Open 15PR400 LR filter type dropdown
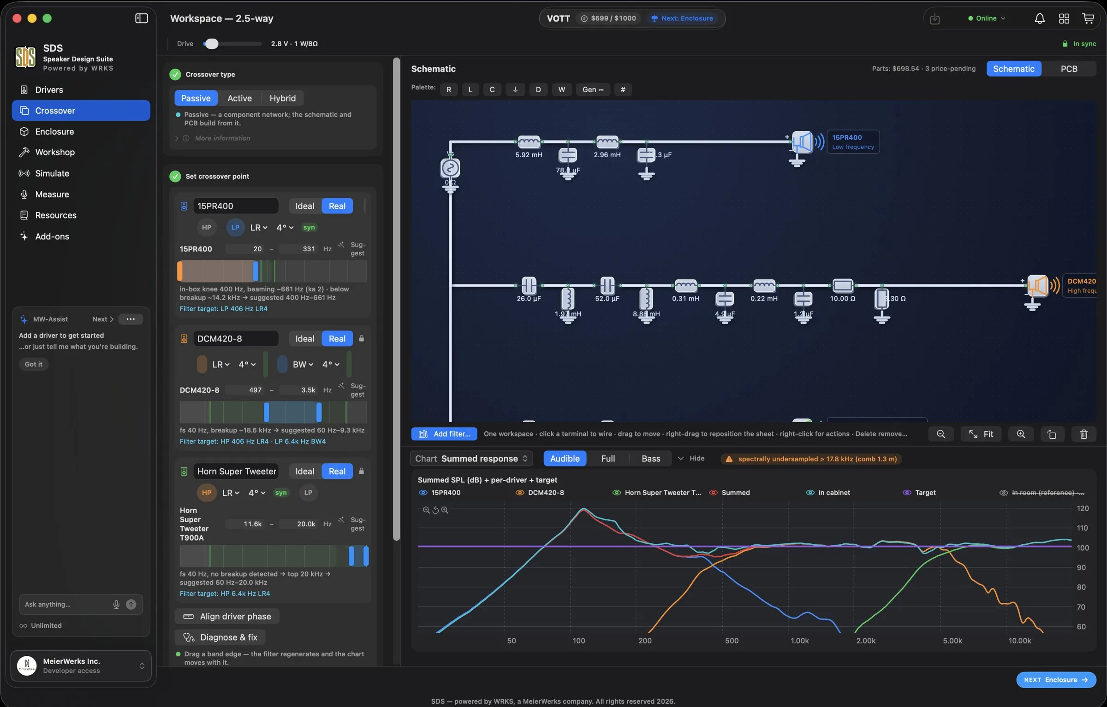 [x=258, y=228]
